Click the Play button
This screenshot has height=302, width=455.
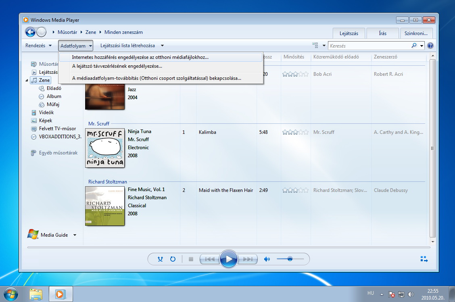tap(229, 259)
